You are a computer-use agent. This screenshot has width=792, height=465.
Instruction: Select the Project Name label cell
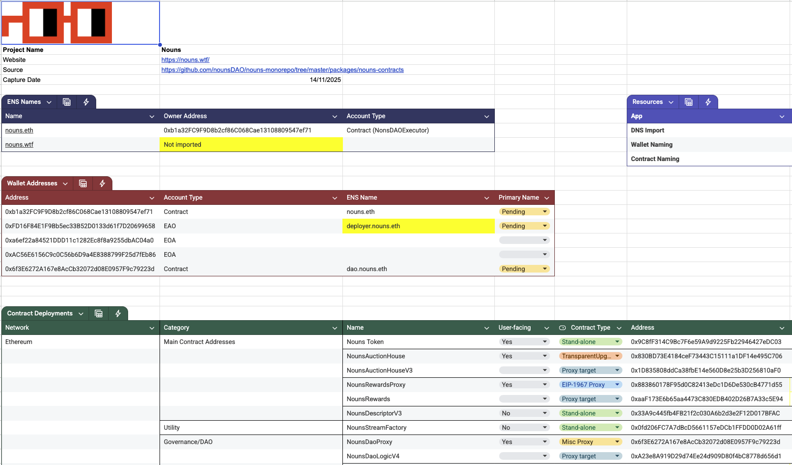80,50
